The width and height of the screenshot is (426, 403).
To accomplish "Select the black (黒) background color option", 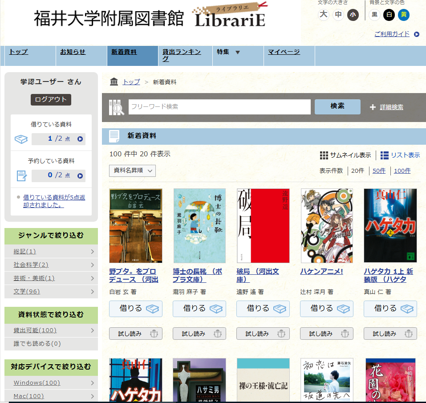I will click(x=374, y=15).
